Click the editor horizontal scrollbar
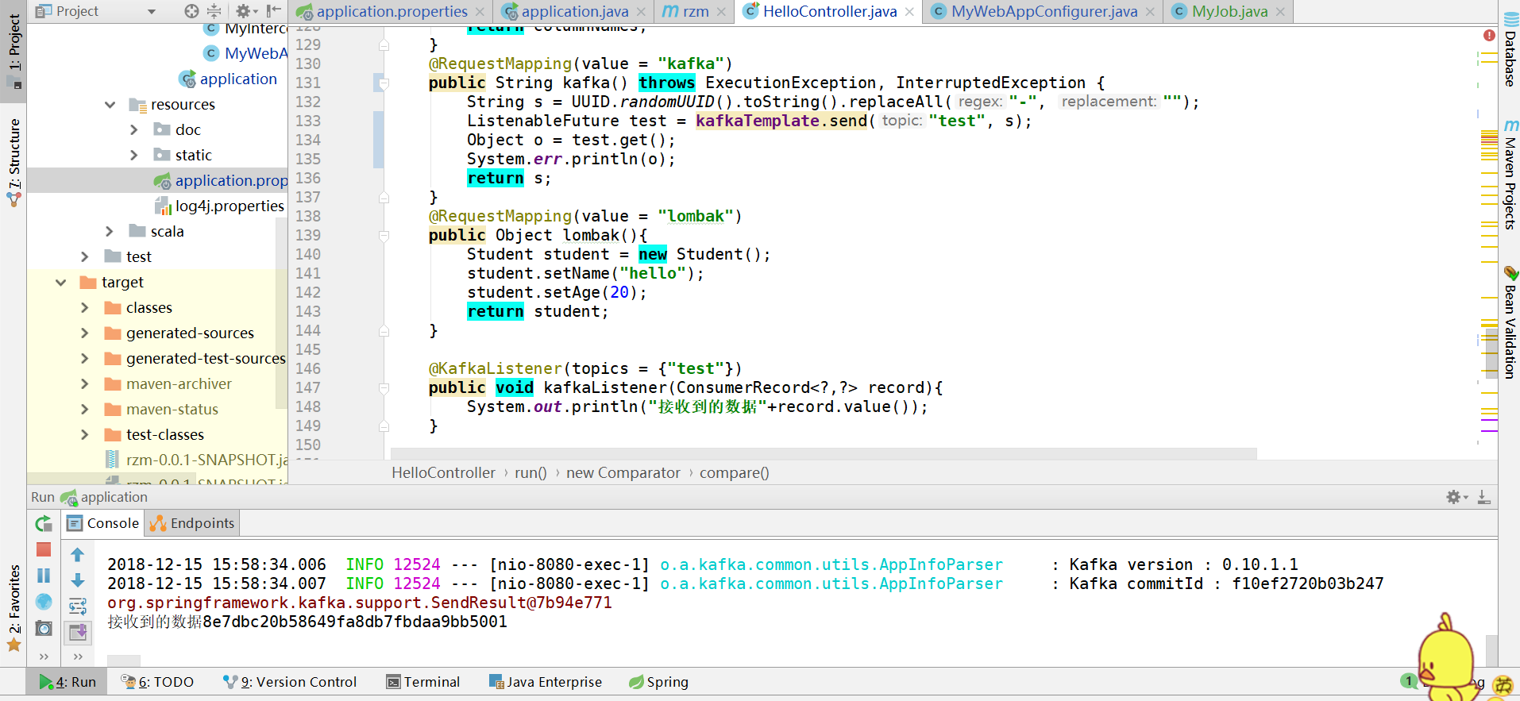 click(824, 453)
